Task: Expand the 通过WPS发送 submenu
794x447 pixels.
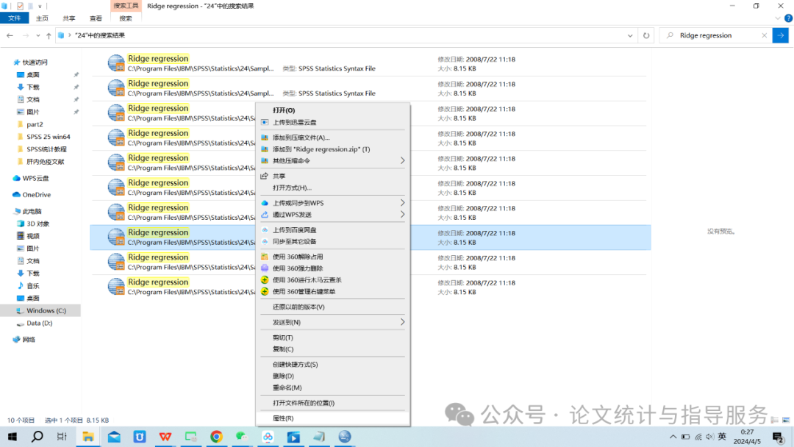Action: tap(333, 214)
